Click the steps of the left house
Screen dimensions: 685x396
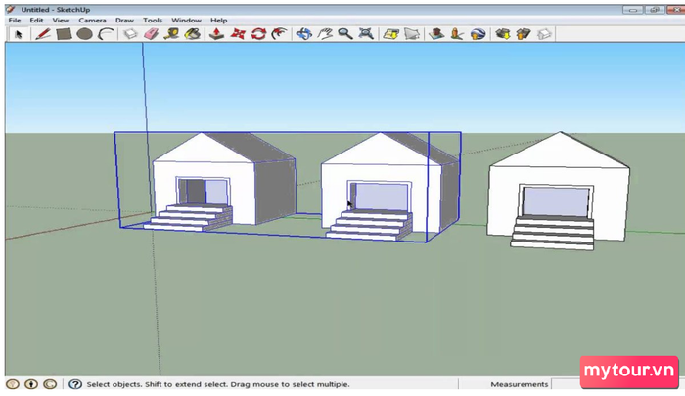pyautogui.click(x=188, y=217)
